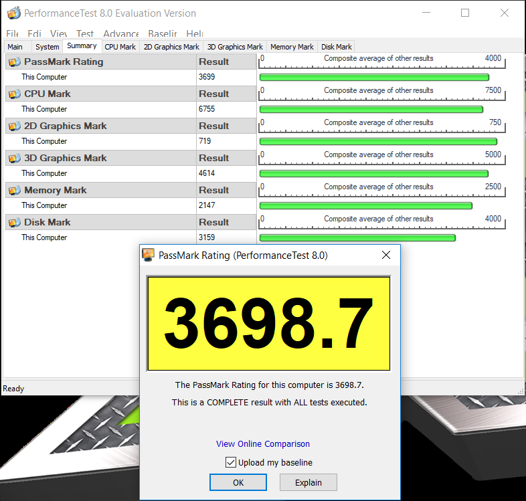
Task: Open the View Online Comparison link
Action: tap(263, 443)
